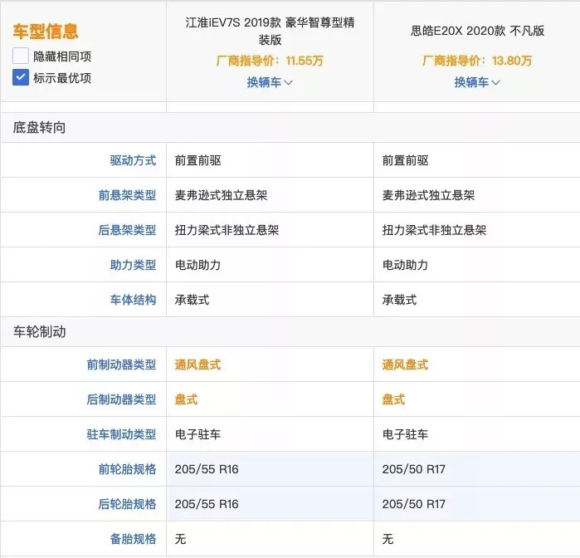Click the 江淮iEV7S 2019款 model title
This screenshot has width=580, height=558.
point(270,31)
